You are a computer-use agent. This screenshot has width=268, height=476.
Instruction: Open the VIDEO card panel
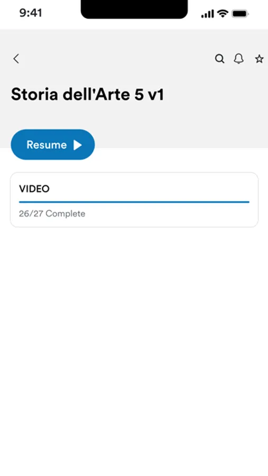[134, 200]
